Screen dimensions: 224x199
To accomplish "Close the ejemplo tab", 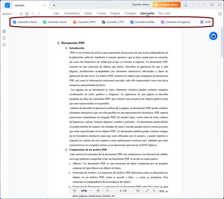I will point(45,5).
